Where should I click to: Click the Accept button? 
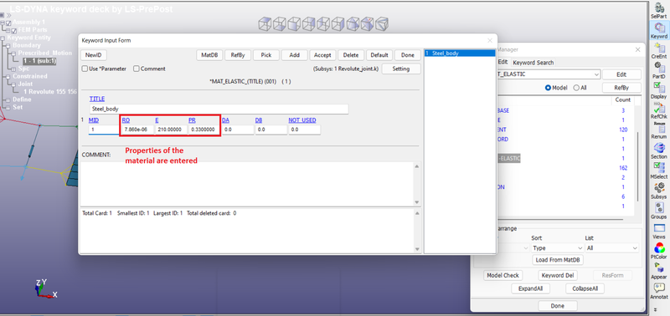click(322, 55)
